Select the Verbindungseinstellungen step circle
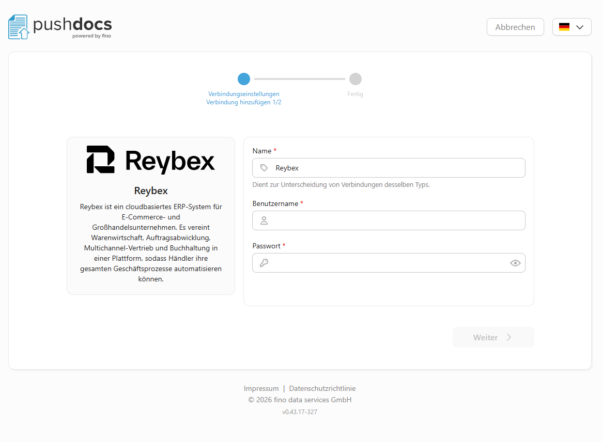Screen dimensions: 602x442 (244, 79)
